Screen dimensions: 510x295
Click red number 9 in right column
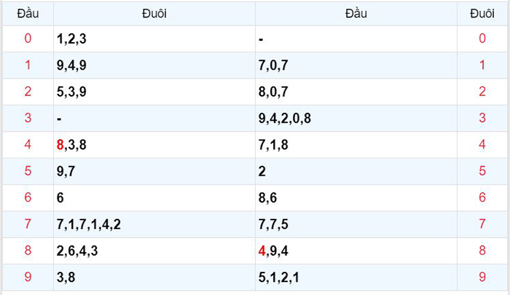coord(482,277)
